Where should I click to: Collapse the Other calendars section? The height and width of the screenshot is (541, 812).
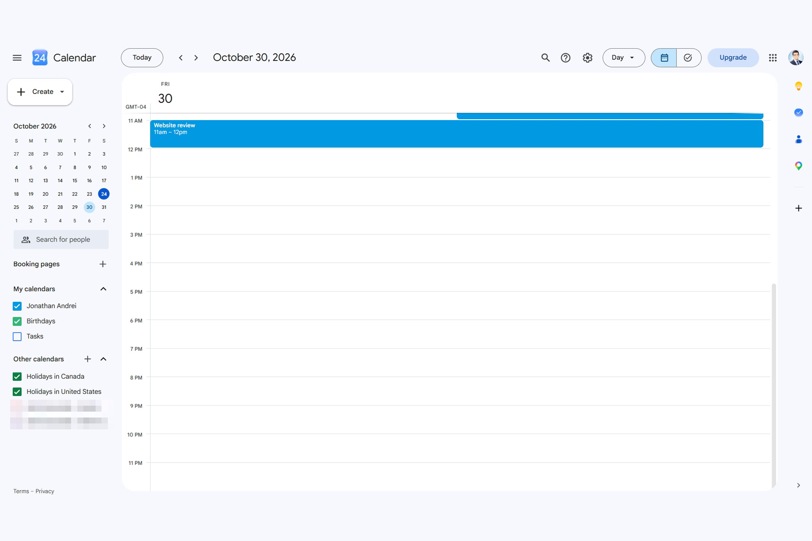(x=104, y=359)
